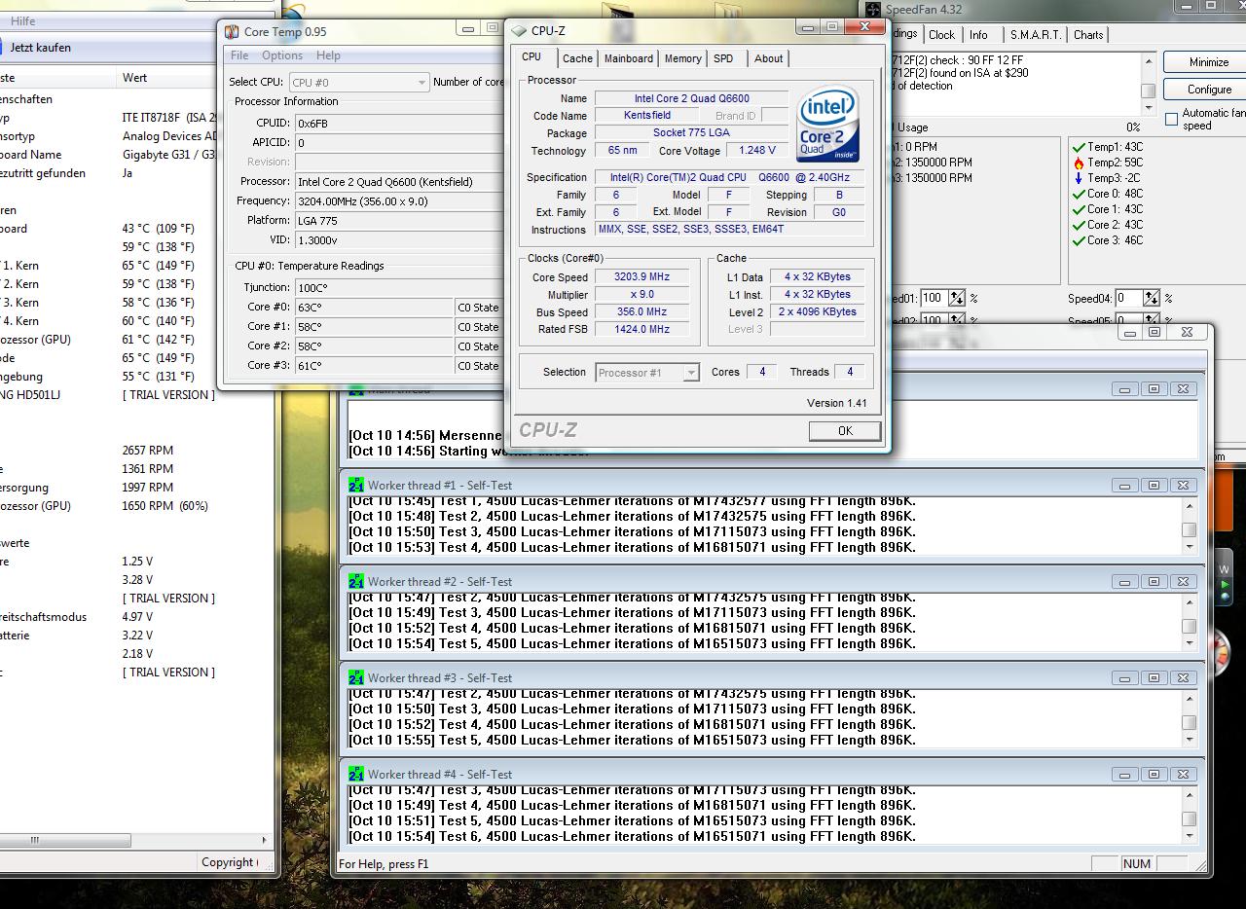Click Rated FSB 1424.0 MHz in CPU-Z
Image resolution: width=1246 pixels, height=909 pixels.
click(641, 330)
